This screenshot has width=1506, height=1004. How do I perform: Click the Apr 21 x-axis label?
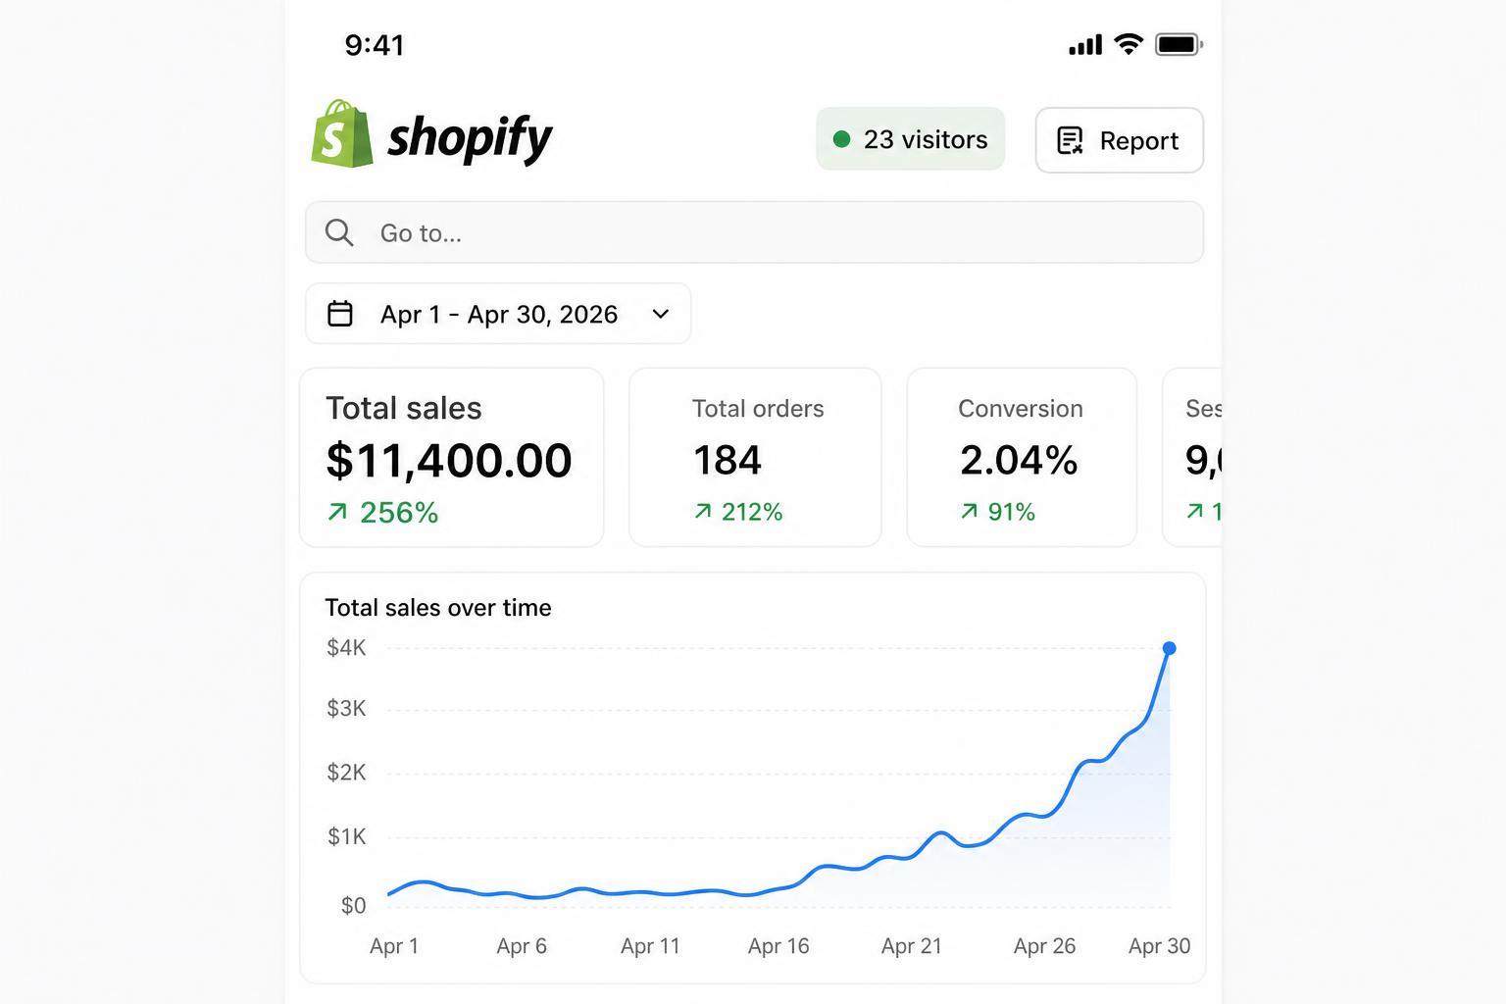pos(912,946)
